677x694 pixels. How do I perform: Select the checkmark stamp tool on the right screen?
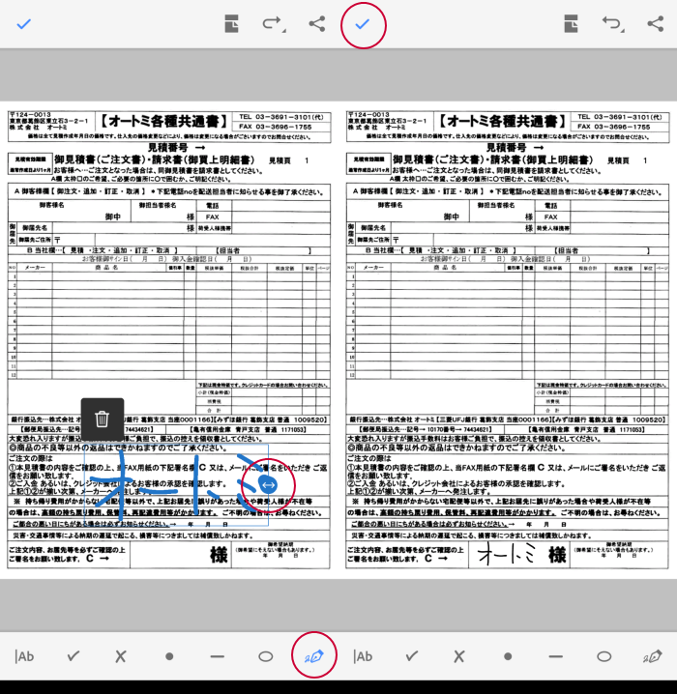pos(412,655)
